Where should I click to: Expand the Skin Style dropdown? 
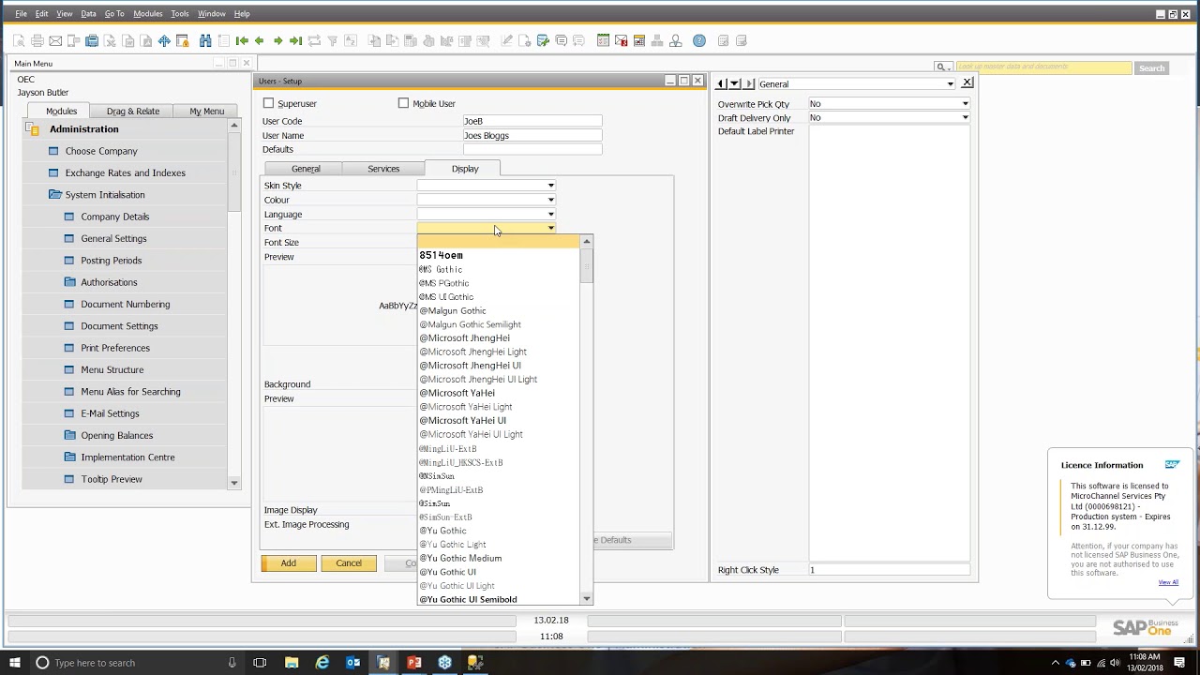[550, 186]
